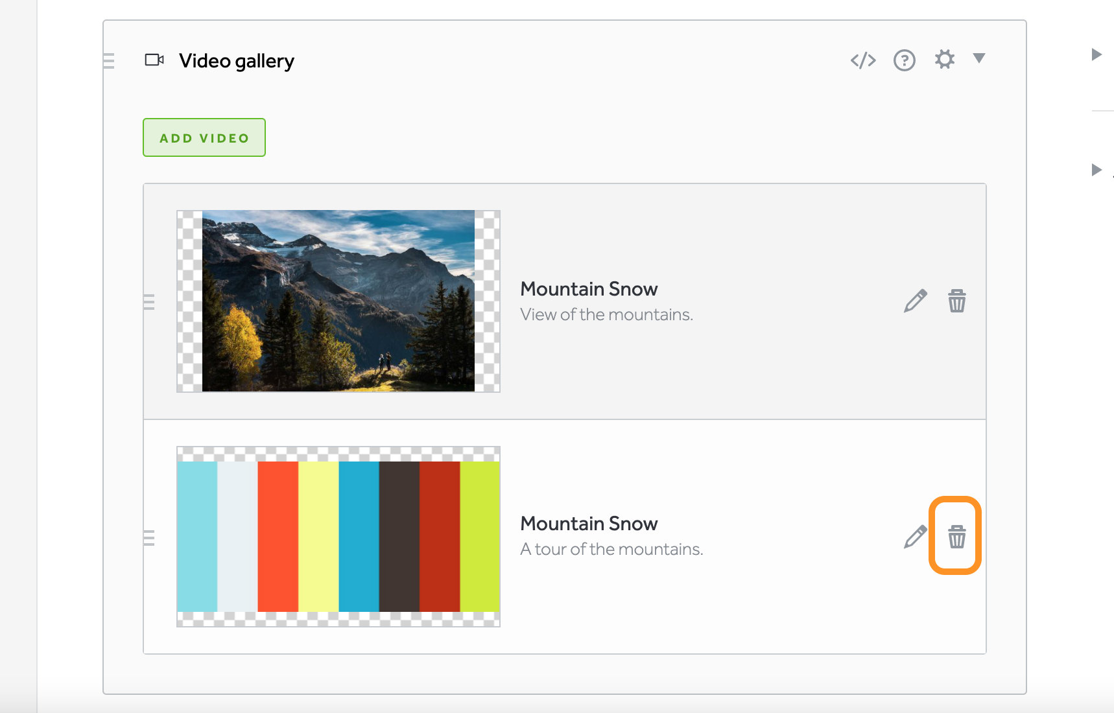Collapse the Video gallery block with the arrow
Screen dimensions: 1114x713
tap(979, 58)
